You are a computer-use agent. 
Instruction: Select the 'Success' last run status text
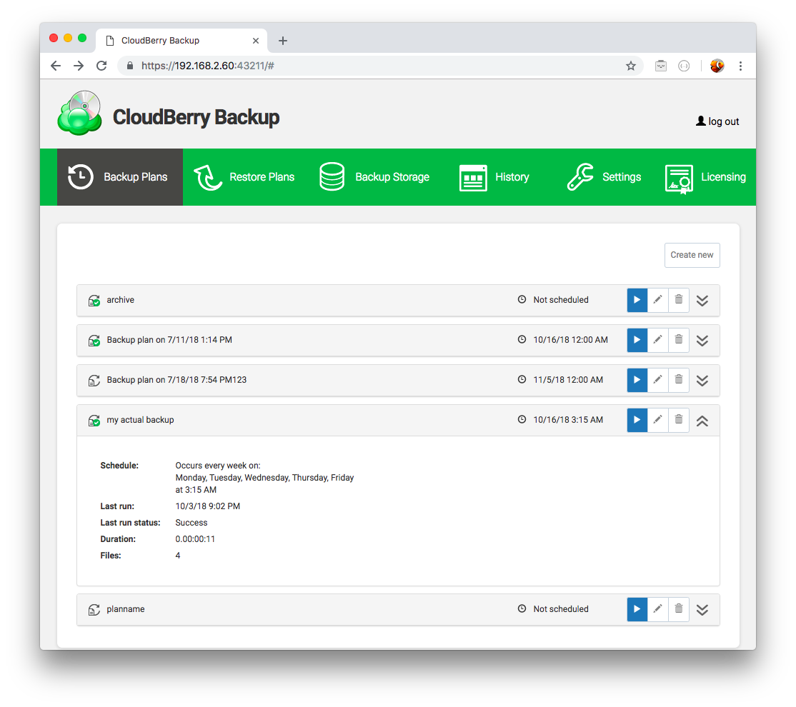[x=191, y=523]
